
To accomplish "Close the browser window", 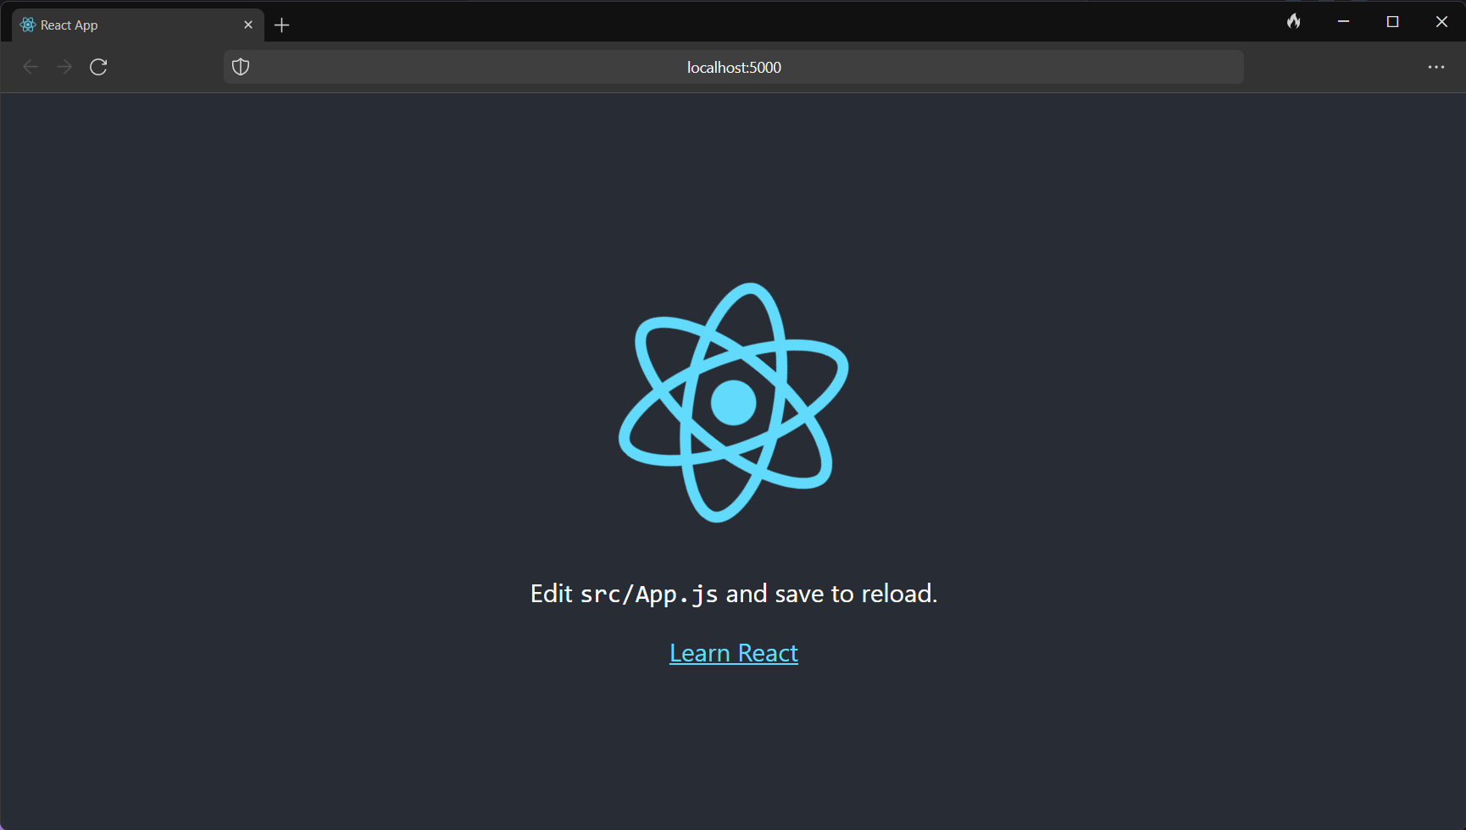I will coord(1441,22).
